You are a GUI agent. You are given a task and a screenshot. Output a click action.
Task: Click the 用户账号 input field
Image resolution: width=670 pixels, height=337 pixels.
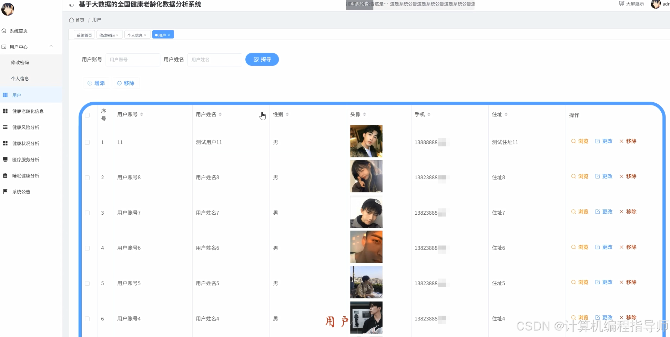(x=133, y=60)
